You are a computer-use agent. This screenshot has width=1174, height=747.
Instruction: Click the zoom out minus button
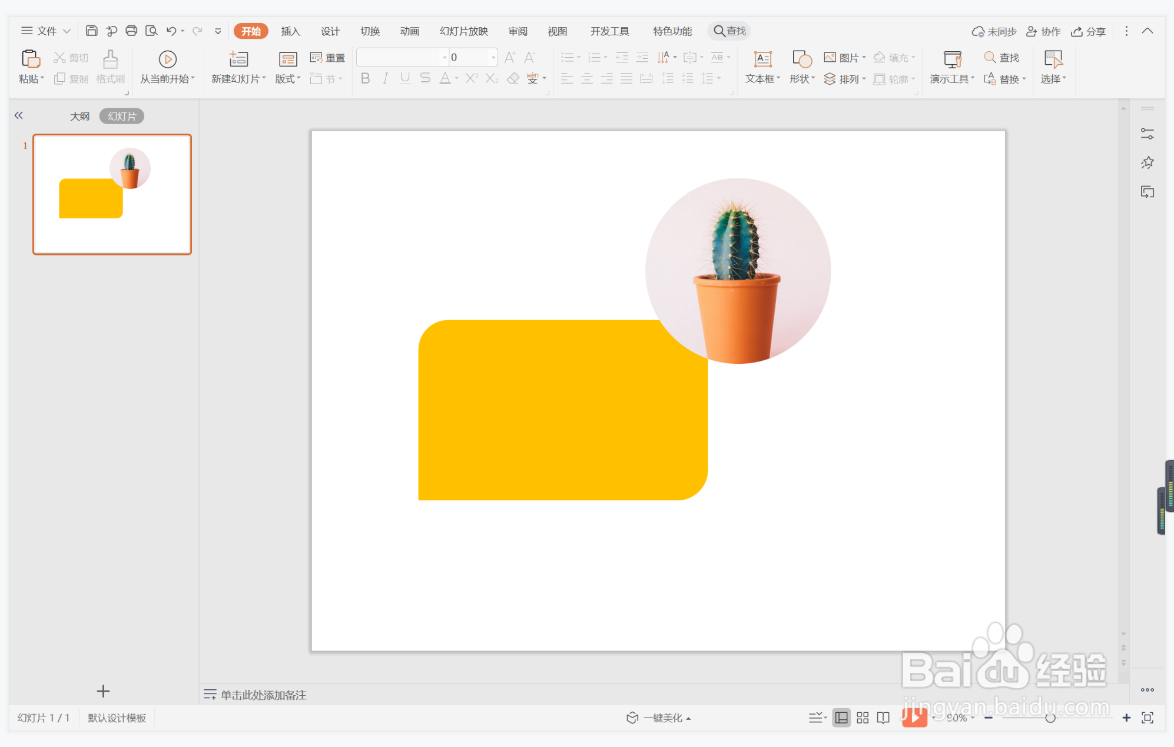(989, 718)
